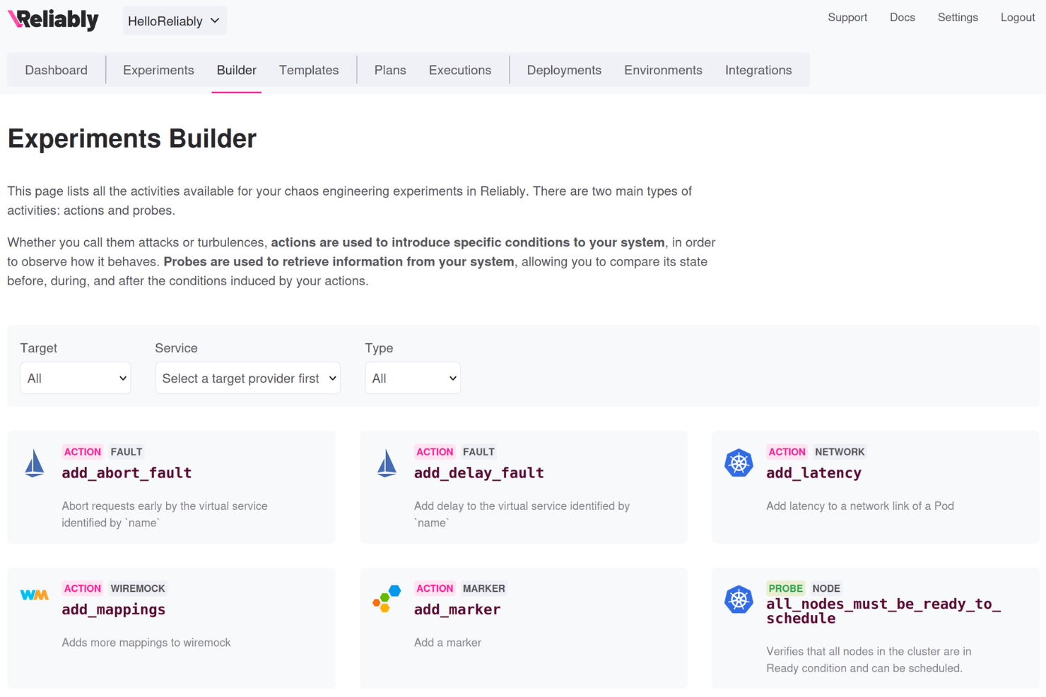
Task: Click the Kubernetes wheel icon on add_latency card
Action: [x=739, y=463]
